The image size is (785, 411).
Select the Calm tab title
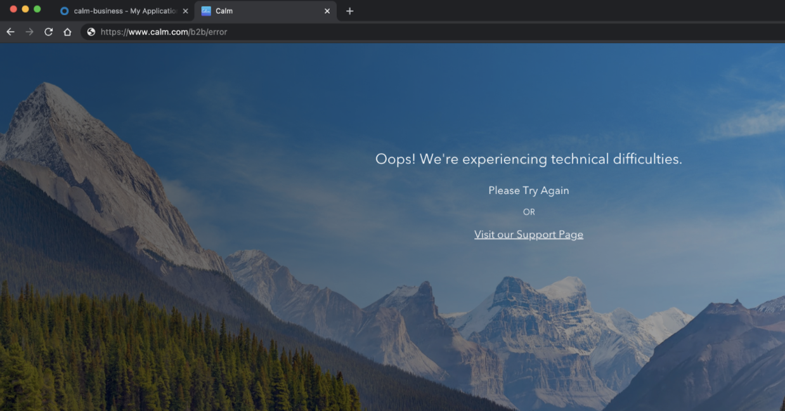click(224, 11)
